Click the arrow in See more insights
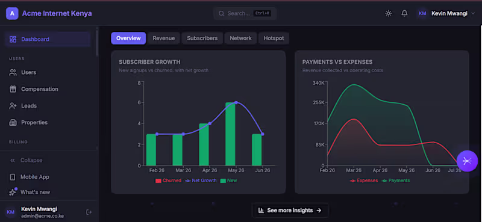This screenshot has width=482, height=222. tap(319, 211)
